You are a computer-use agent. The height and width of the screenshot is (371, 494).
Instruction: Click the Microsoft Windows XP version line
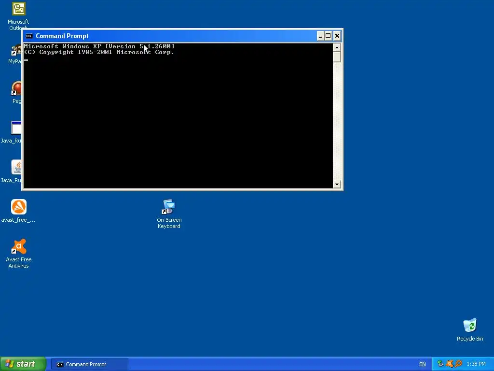click(x=99, y=46)
